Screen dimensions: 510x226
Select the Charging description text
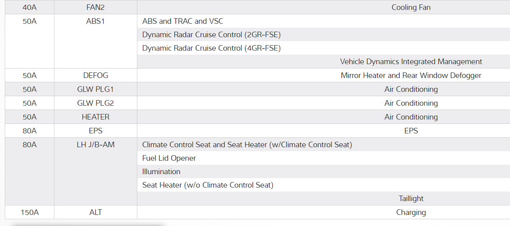(411, 212)
